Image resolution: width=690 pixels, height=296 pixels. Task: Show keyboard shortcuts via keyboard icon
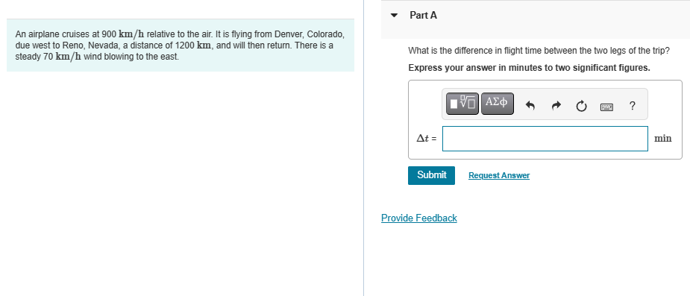[606, 106]
